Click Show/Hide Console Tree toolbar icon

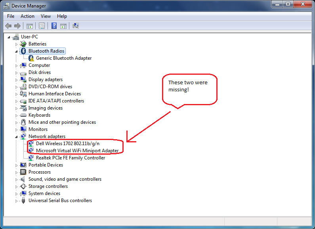pos(30,26)
